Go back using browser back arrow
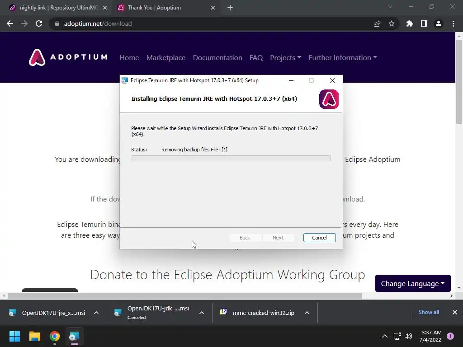463x347 pixels. [10, 23]
